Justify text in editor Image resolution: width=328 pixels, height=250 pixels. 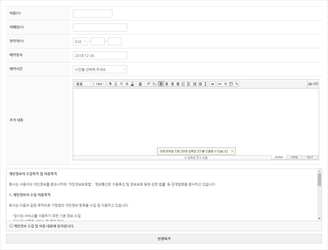pyautogui.click(x=178, y=84)
